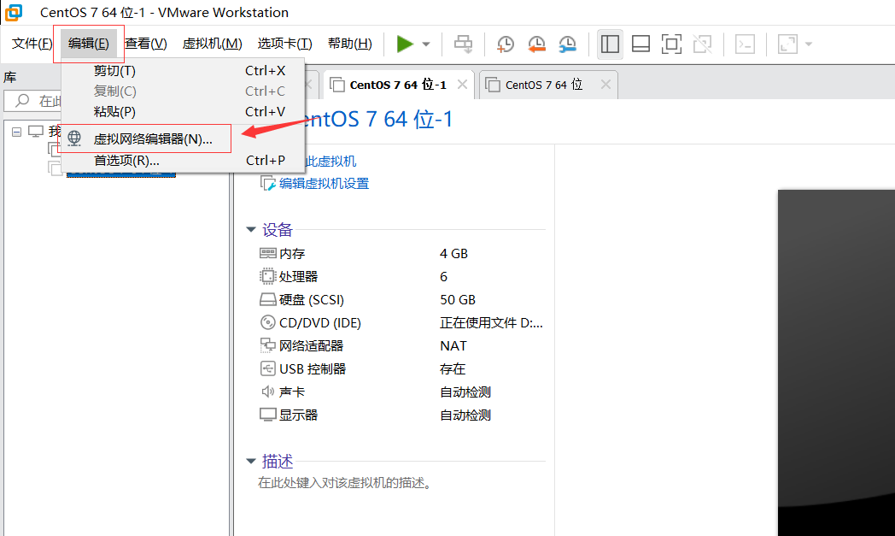This screenshot has width=895, height=536.
Task: Select the 硬盘 (SCSI) device row
Action: [x=401, y=300]
